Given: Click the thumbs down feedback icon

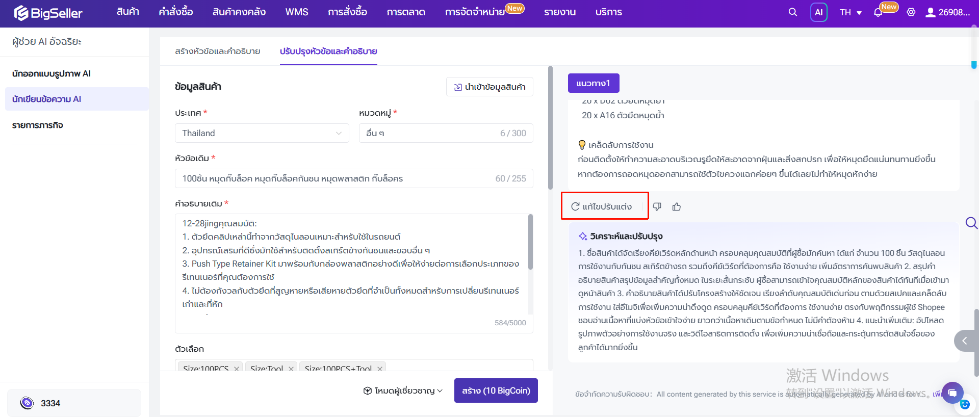Looking at the screenshot, I should click(657, 206).
